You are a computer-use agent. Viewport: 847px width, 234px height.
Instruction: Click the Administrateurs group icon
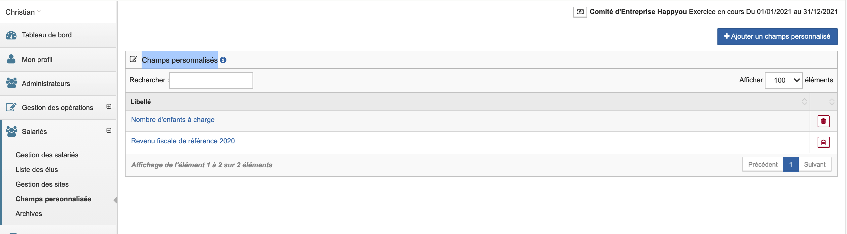pos(11,83)
